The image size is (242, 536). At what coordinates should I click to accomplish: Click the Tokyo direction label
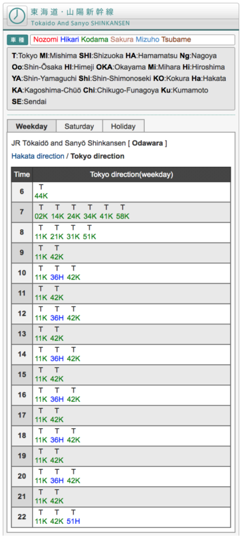97,156
